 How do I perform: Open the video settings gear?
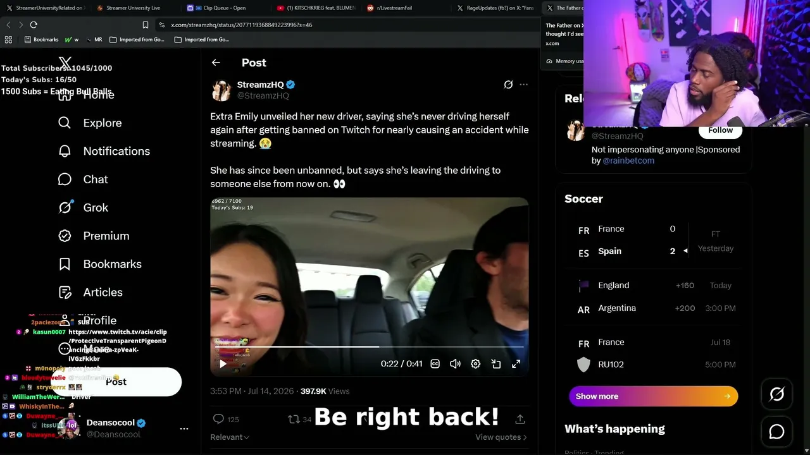pyautogui.click(x=475, y=364)
